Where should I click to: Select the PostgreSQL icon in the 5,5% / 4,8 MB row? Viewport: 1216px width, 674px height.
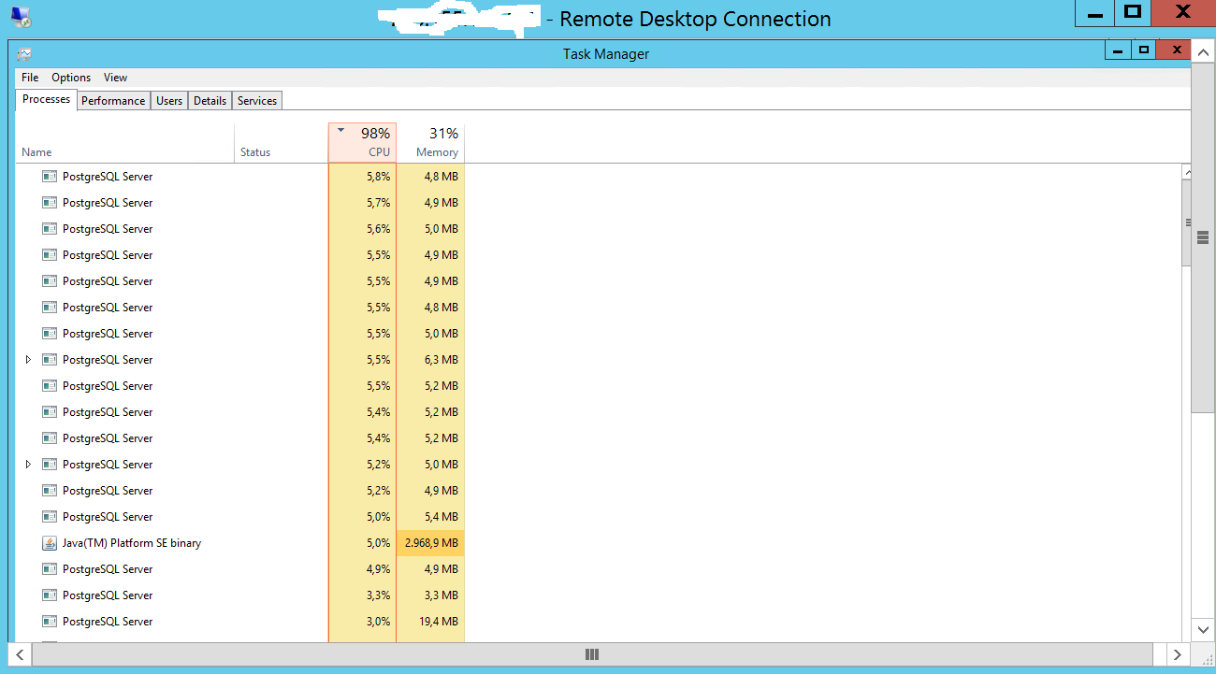pyautogui.click(x=50, y=308)
